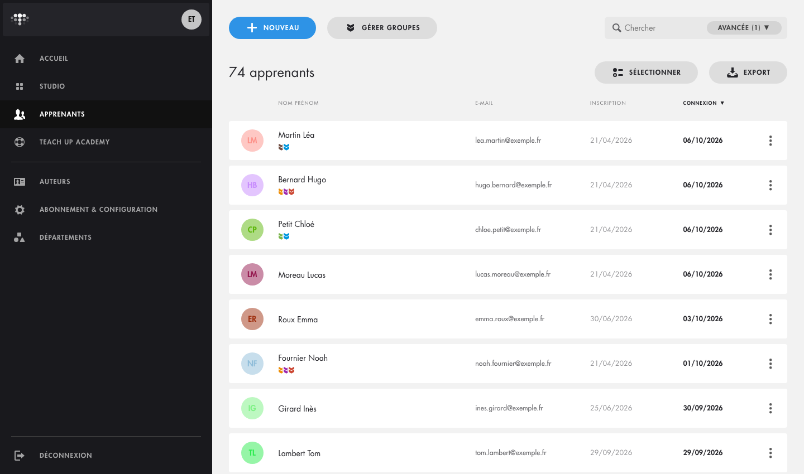Viewport: 804px width, 474px height.
Task: Go to Accueil in the sidebar
Action: [106, 59]
